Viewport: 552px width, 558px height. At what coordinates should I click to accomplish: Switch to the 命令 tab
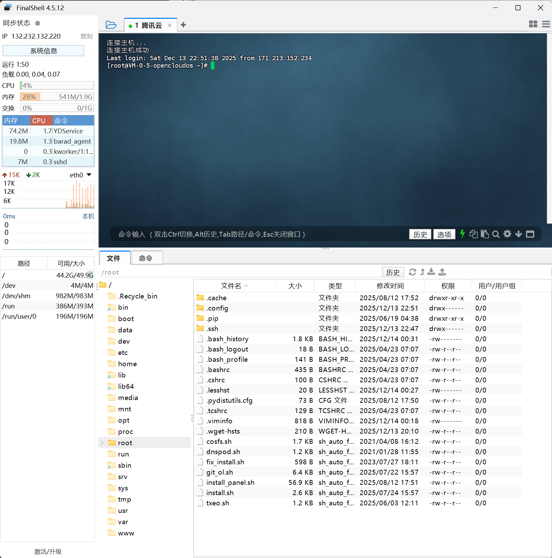[146, 258]
